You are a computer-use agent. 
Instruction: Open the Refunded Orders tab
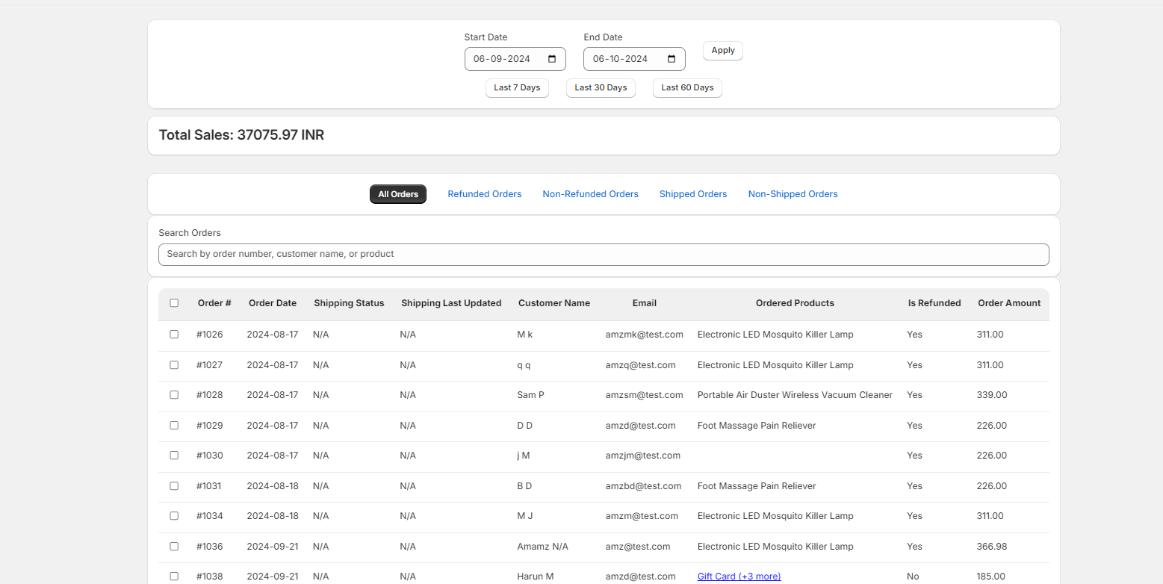(x=485, y=194)
